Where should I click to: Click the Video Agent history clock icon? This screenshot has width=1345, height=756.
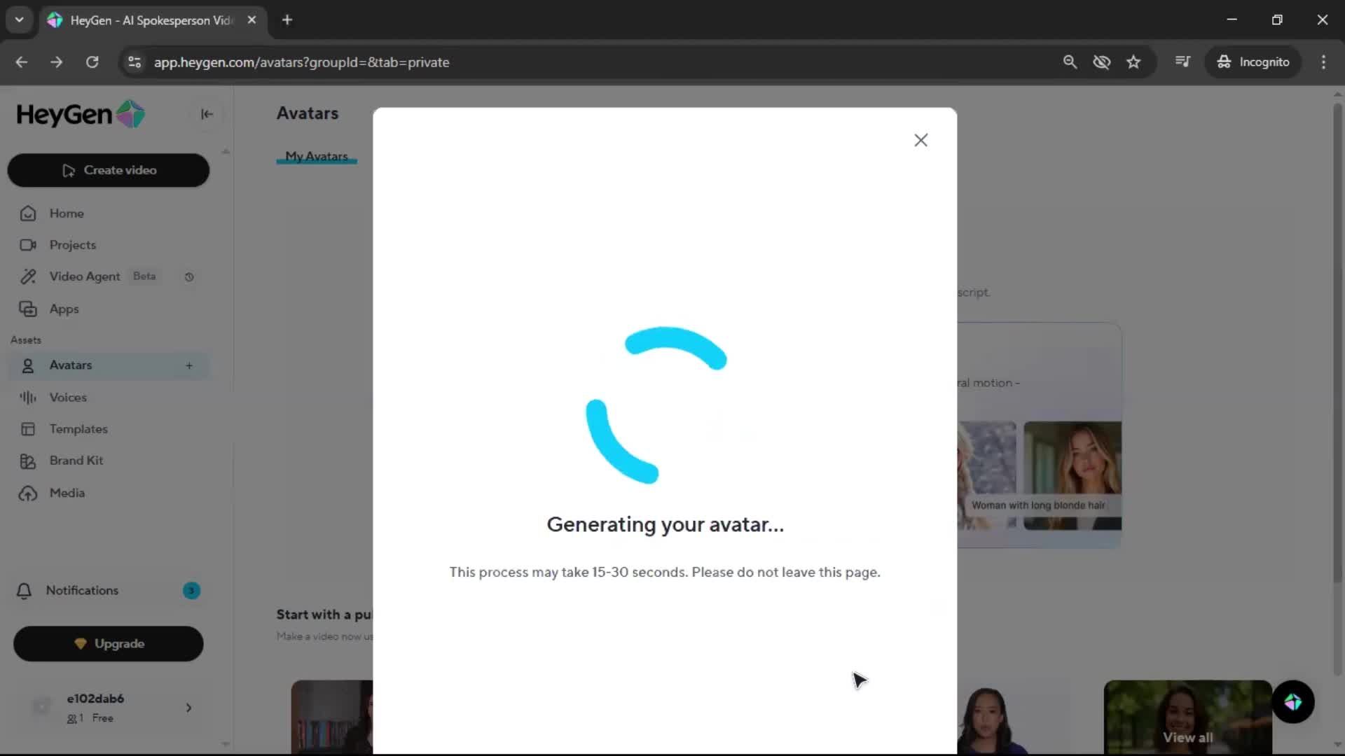(x=189, y=277)
